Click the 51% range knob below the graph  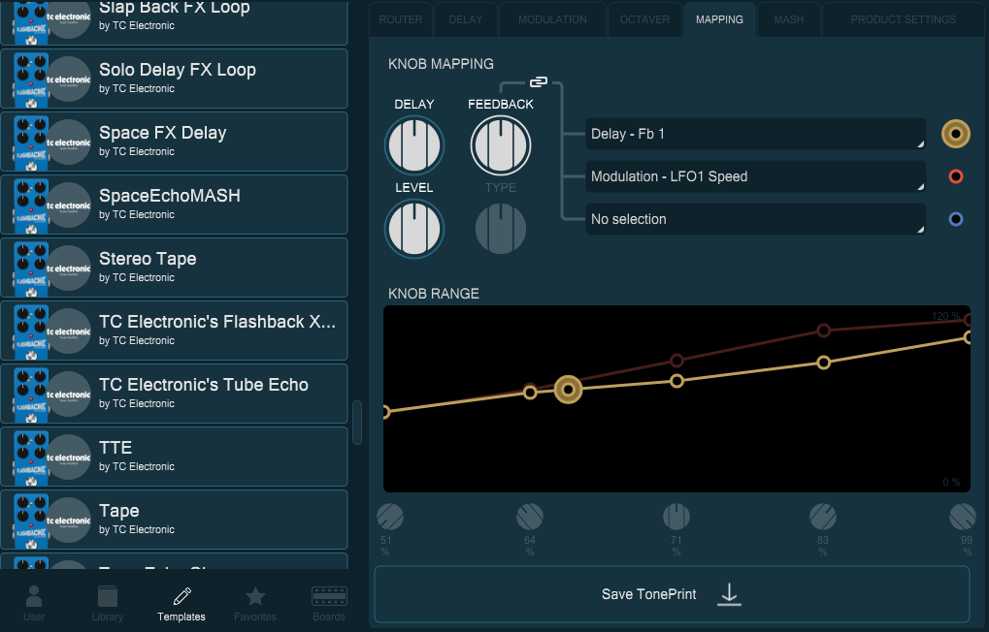tap(390, 518)
